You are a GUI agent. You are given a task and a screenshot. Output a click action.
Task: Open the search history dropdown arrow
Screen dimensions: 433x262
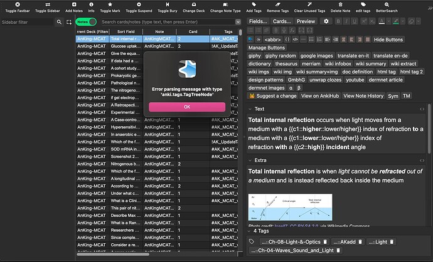coord(238,22)
